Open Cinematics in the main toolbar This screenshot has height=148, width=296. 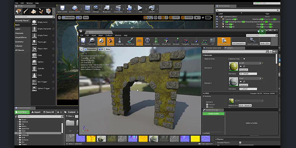pyautogui.click(x=118, y=9)
